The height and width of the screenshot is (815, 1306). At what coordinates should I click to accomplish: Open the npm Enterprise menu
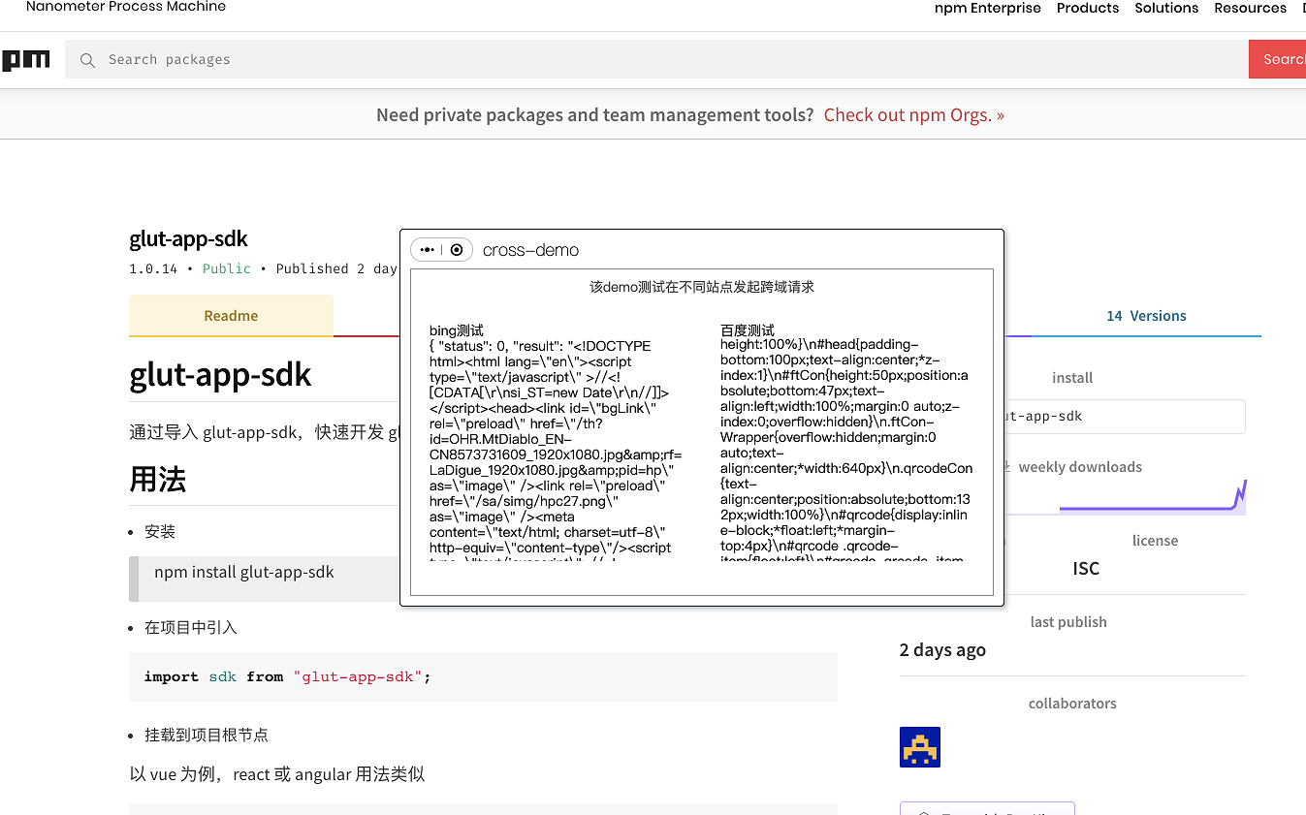[x=987, y=8]
